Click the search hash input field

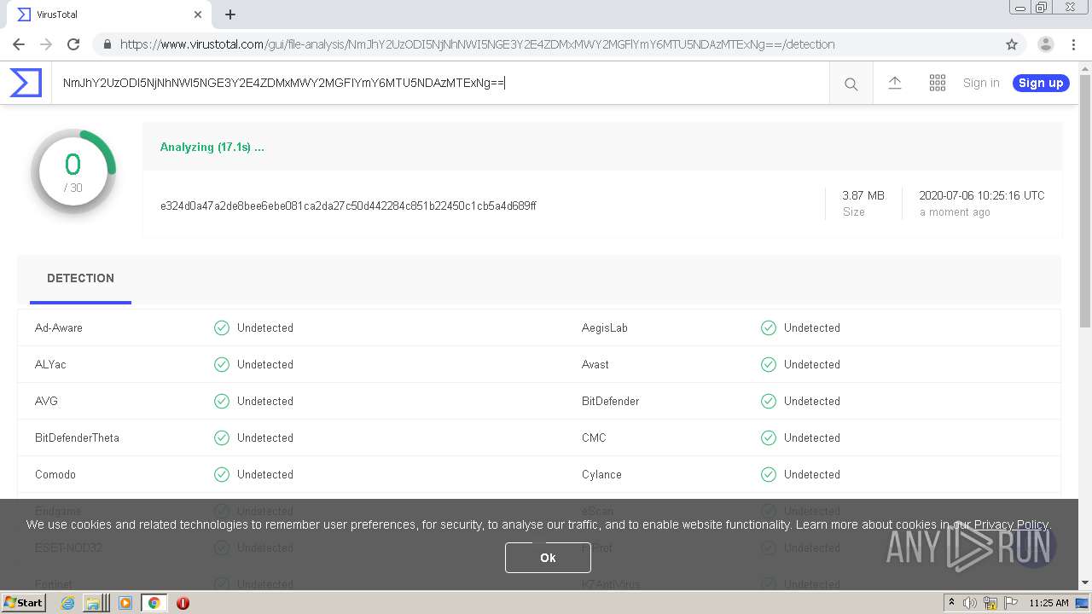coord(440,83)
